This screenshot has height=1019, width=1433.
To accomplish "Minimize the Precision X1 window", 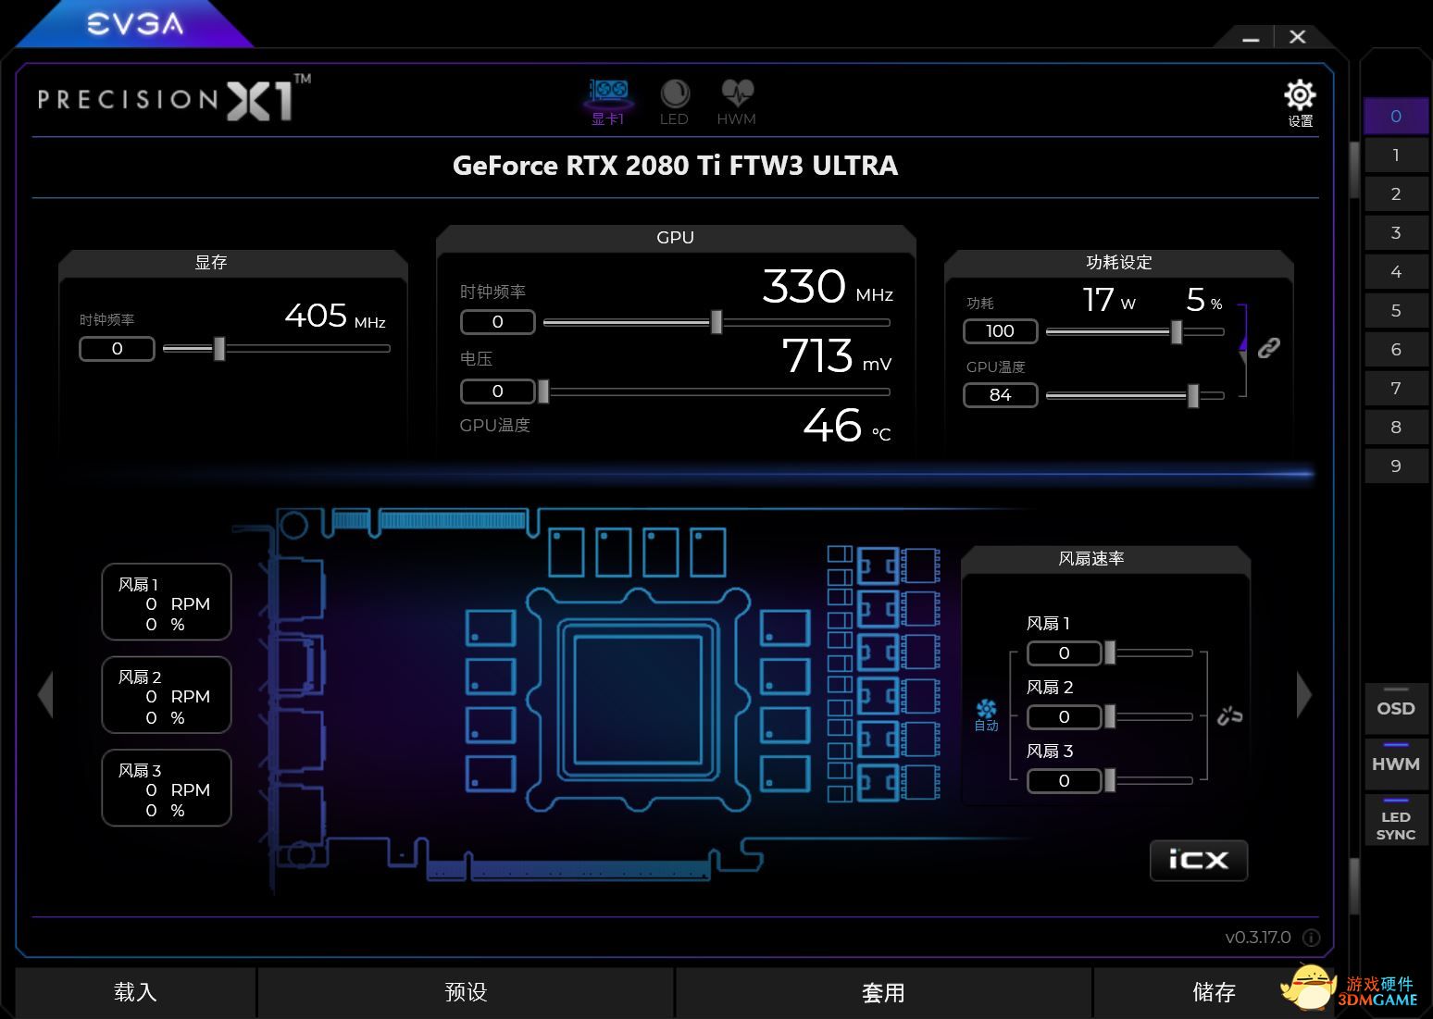I will (1251, 38).
